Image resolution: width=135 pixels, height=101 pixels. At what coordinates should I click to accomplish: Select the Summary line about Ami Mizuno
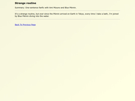(x=45, y=8)
